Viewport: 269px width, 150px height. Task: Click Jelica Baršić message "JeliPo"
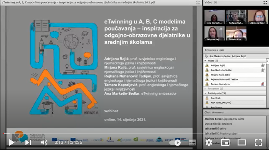215,129
